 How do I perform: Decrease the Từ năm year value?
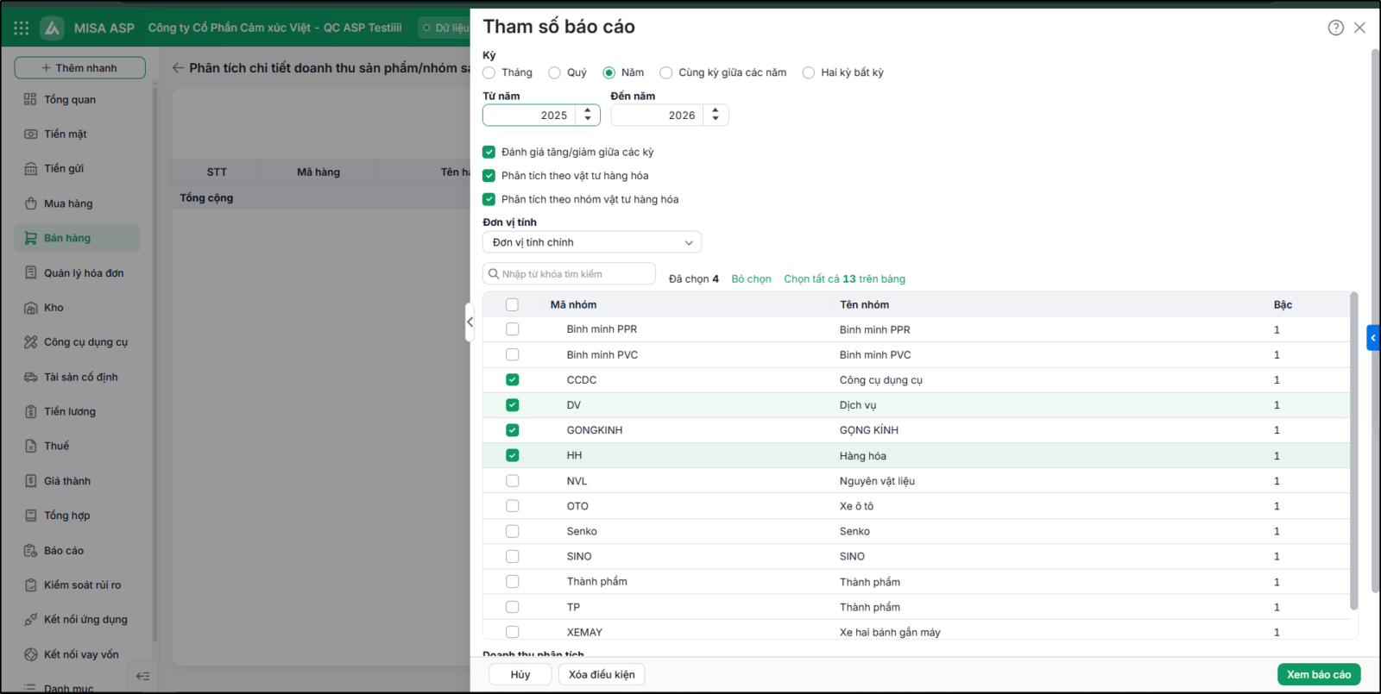(588, 119)
